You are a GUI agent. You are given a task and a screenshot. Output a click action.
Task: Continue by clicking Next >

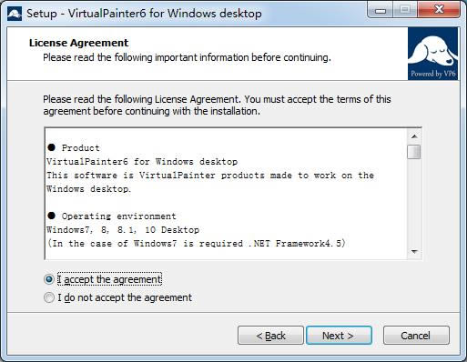coord(339,336)
